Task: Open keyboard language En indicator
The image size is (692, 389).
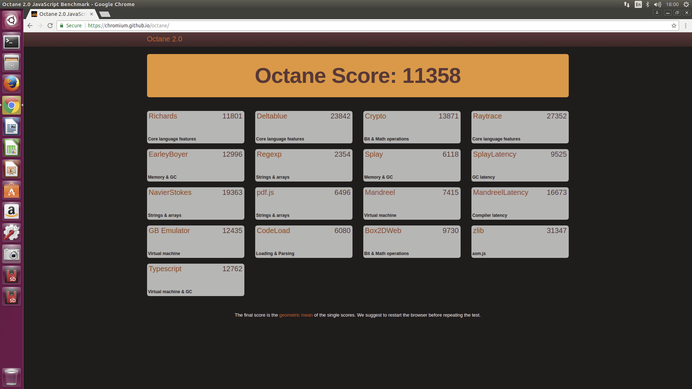Action: click(638, 4)
